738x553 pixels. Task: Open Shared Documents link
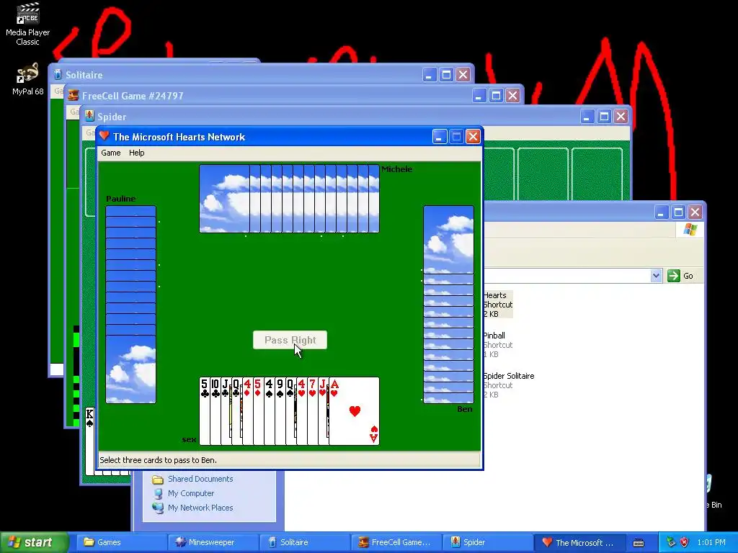[200, 479]
